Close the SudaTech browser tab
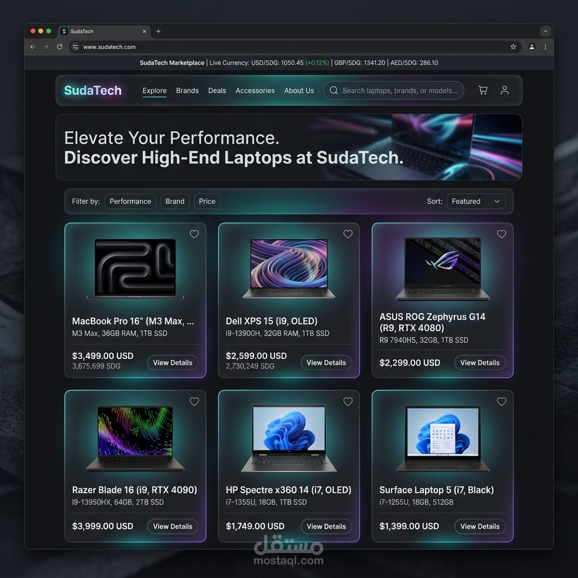 (x=144, y=32)
